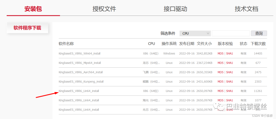
Task: Select 2022-09-16 date in the Kunpeng row
Action: tap(187, 81)
